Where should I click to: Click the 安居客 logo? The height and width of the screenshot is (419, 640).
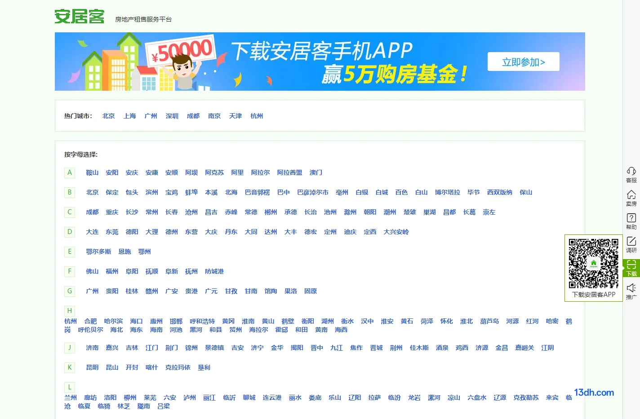click(80, 17)
